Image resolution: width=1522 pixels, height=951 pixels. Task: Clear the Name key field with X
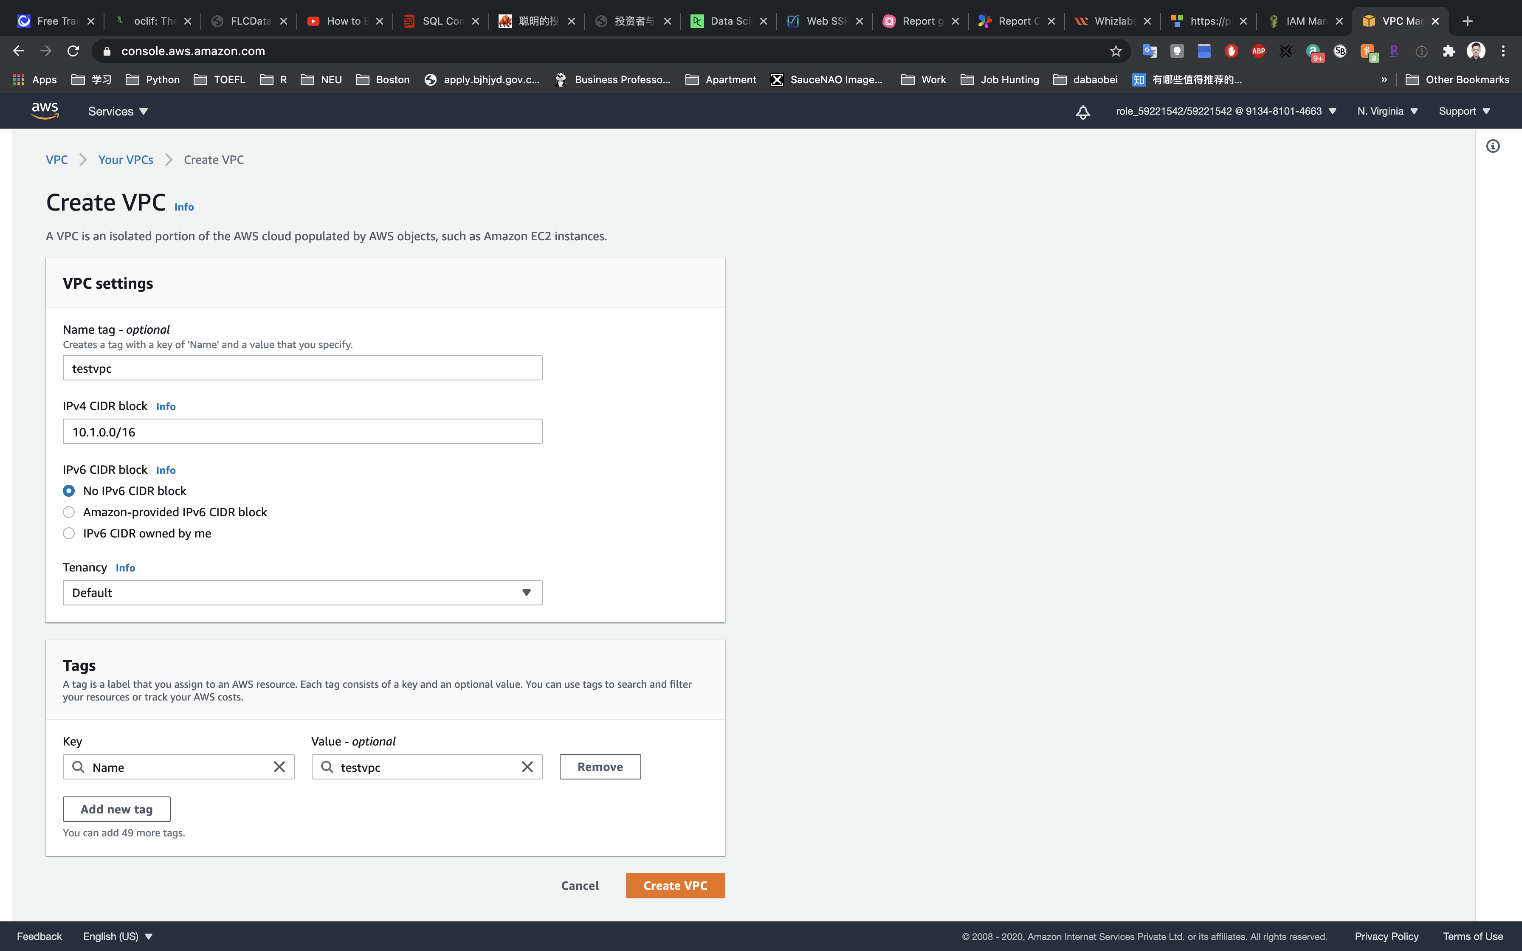click(279, 767)
